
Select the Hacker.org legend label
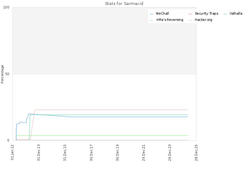point(204,20)
